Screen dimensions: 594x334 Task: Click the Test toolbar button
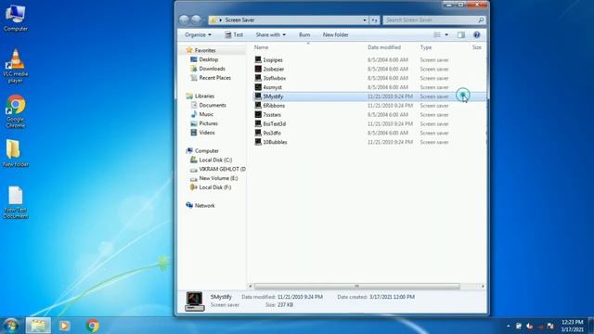coord(234,35)
